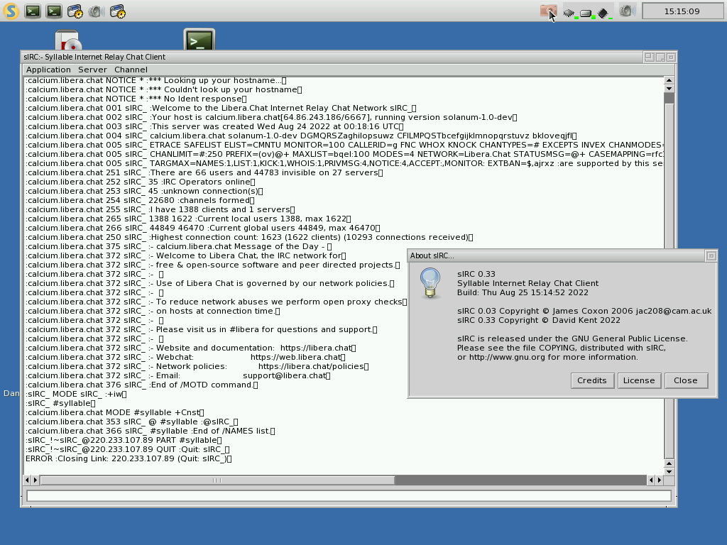Open the Channel menu
Screen dimensions: 727x545
click(131, 70)
